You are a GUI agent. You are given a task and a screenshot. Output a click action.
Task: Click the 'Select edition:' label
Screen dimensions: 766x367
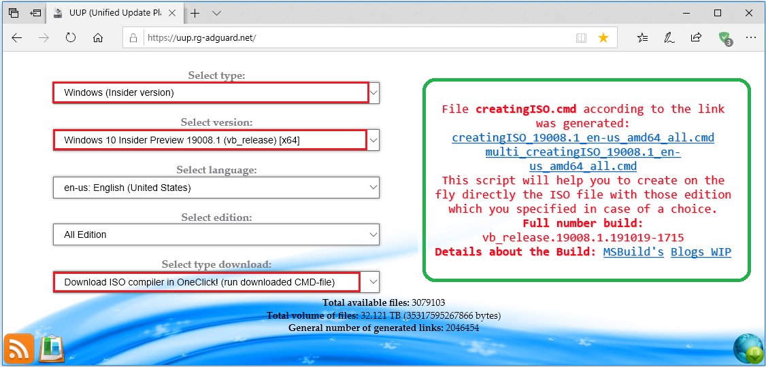pyautogui.click(x=216, y=217)
